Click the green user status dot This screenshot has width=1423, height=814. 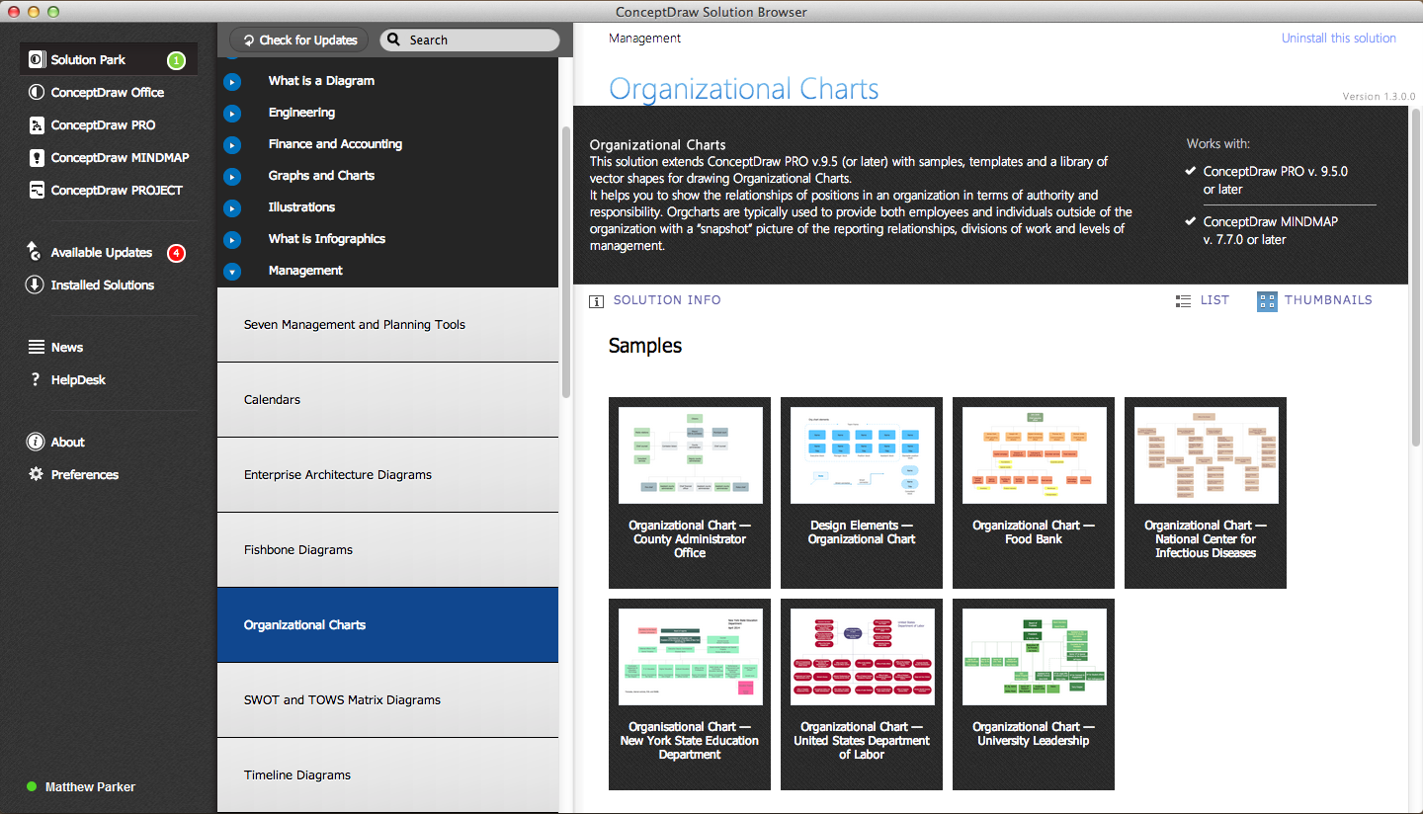point(32,787)
